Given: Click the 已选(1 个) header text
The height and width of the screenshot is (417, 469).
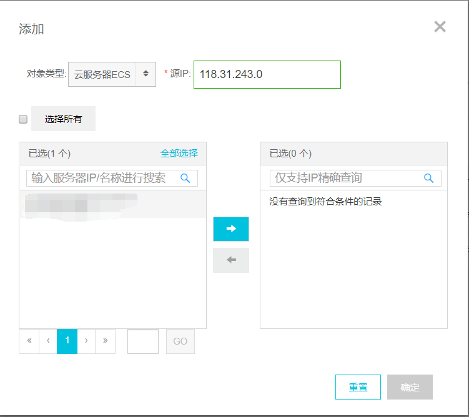Looking at the screenshot, I should point(49,154).
